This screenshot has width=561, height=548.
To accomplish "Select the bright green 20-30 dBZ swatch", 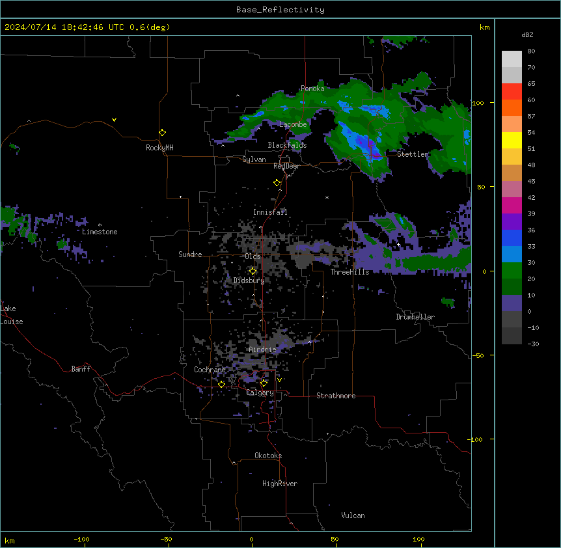I will pos(512,271).
